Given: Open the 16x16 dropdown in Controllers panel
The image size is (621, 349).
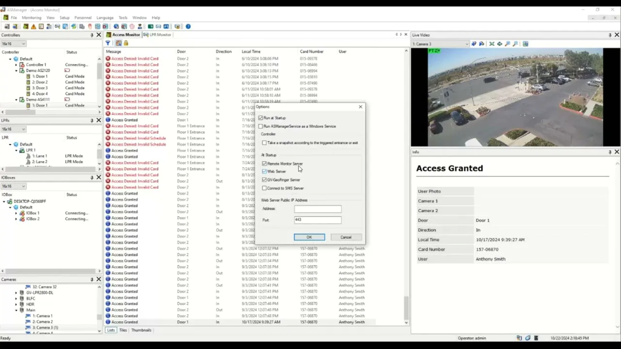Looking at the screenshot, I should [x=13, y=44].
